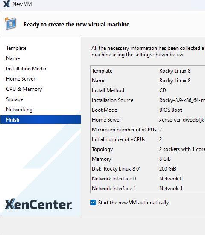
Task: Select the Networking step in sidebar
Action: pyautogui.click(x=19, y=110)
